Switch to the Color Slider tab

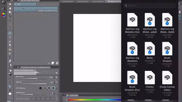tap(73, 95)
